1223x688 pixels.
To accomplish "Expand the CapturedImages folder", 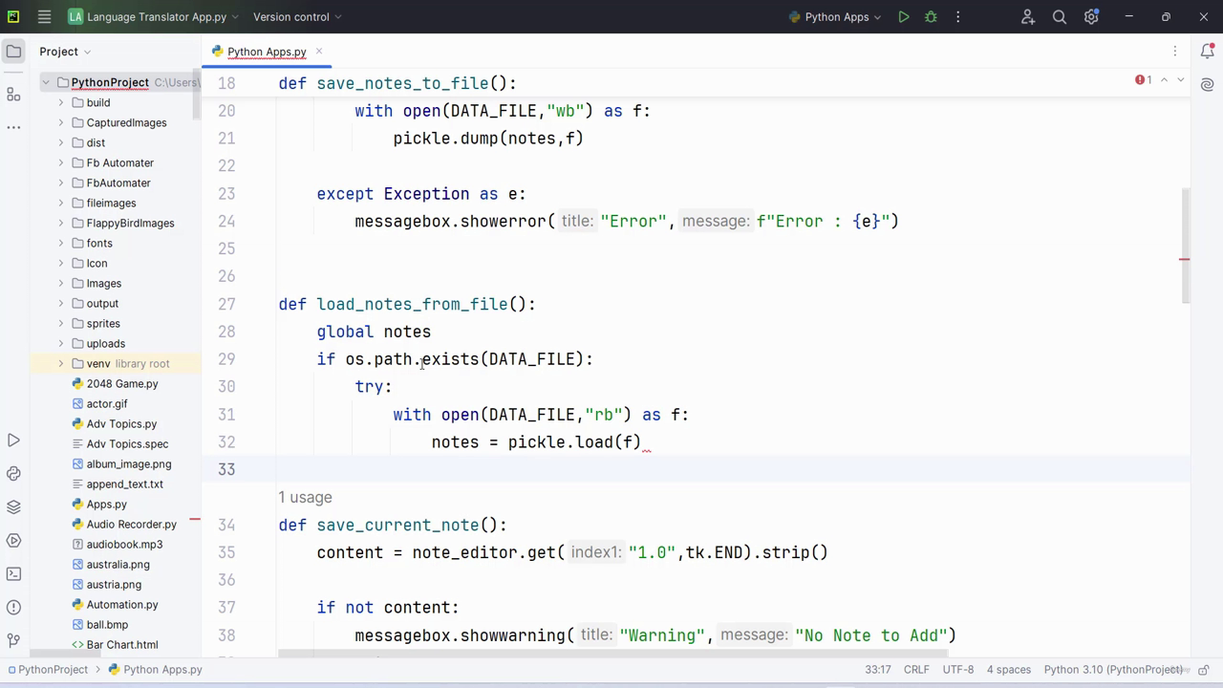I will (61, 122).
